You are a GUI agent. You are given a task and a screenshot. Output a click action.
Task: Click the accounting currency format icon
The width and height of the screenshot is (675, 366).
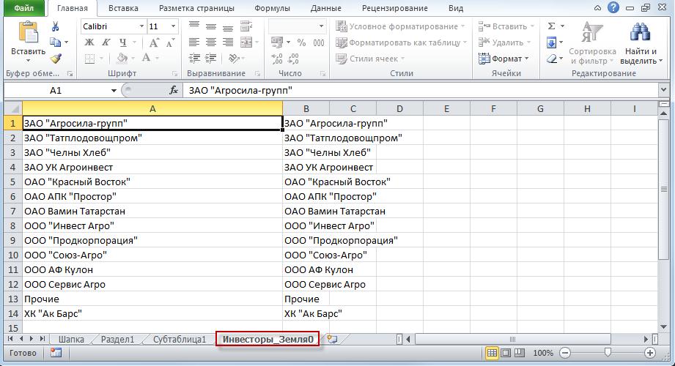pos(277,42)
